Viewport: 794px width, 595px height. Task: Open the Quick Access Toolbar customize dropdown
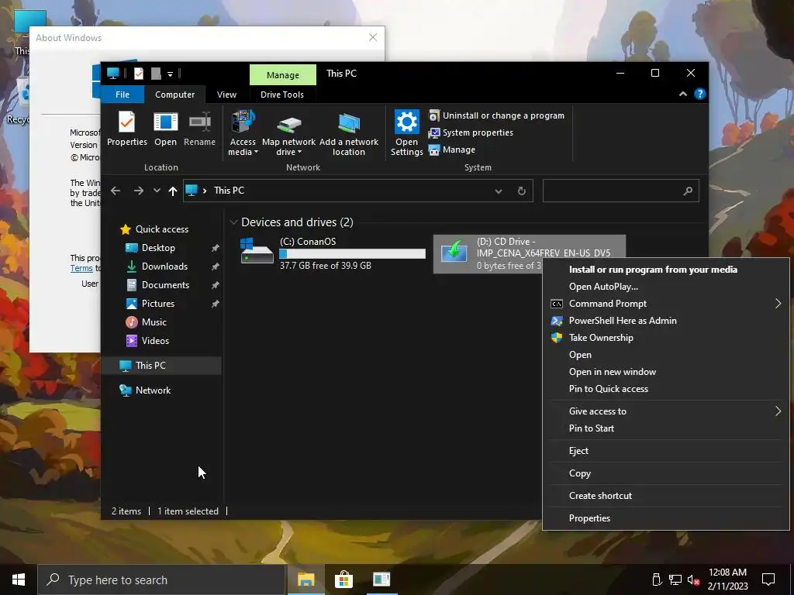coord(170,74)
